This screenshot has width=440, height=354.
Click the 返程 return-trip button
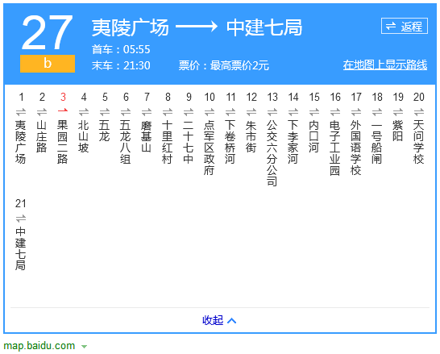coord(405,26)
